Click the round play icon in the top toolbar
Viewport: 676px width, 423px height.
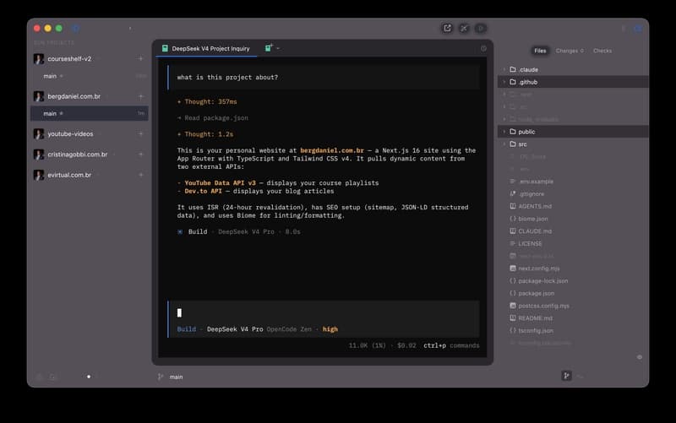[x=480, y=29]
